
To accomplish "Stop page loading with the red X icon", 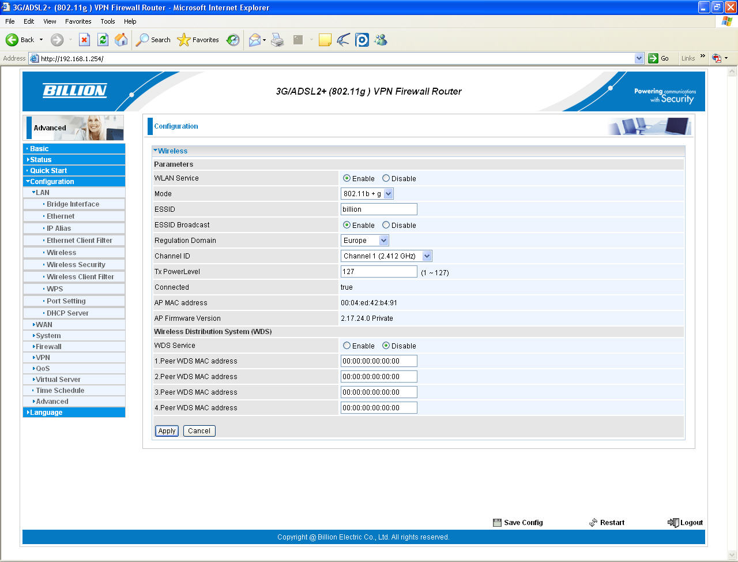I will click(84, 40).
